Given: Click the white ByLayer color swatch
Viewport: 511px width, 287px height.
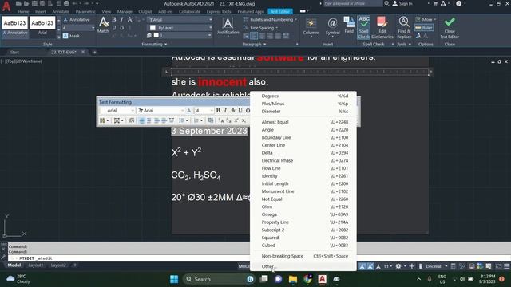Looking at the screenshot, I should pyautogui.click(x=153, y=28).
